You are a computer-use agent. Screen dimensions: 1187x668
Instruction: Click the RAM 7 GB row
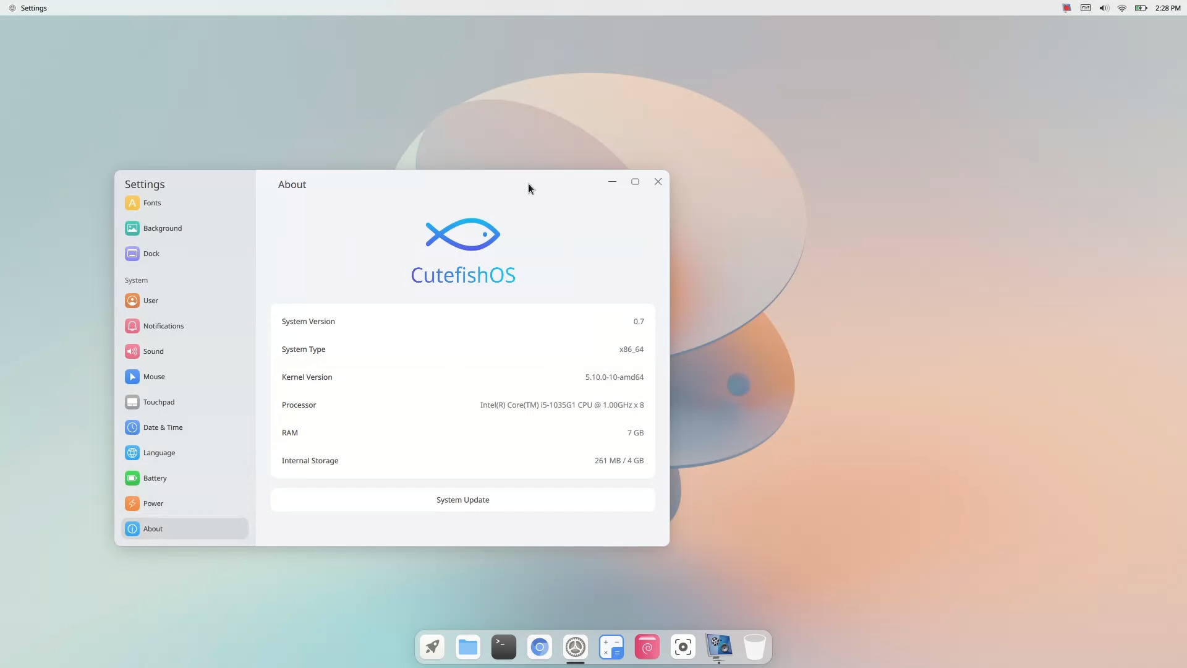[462, 433]
